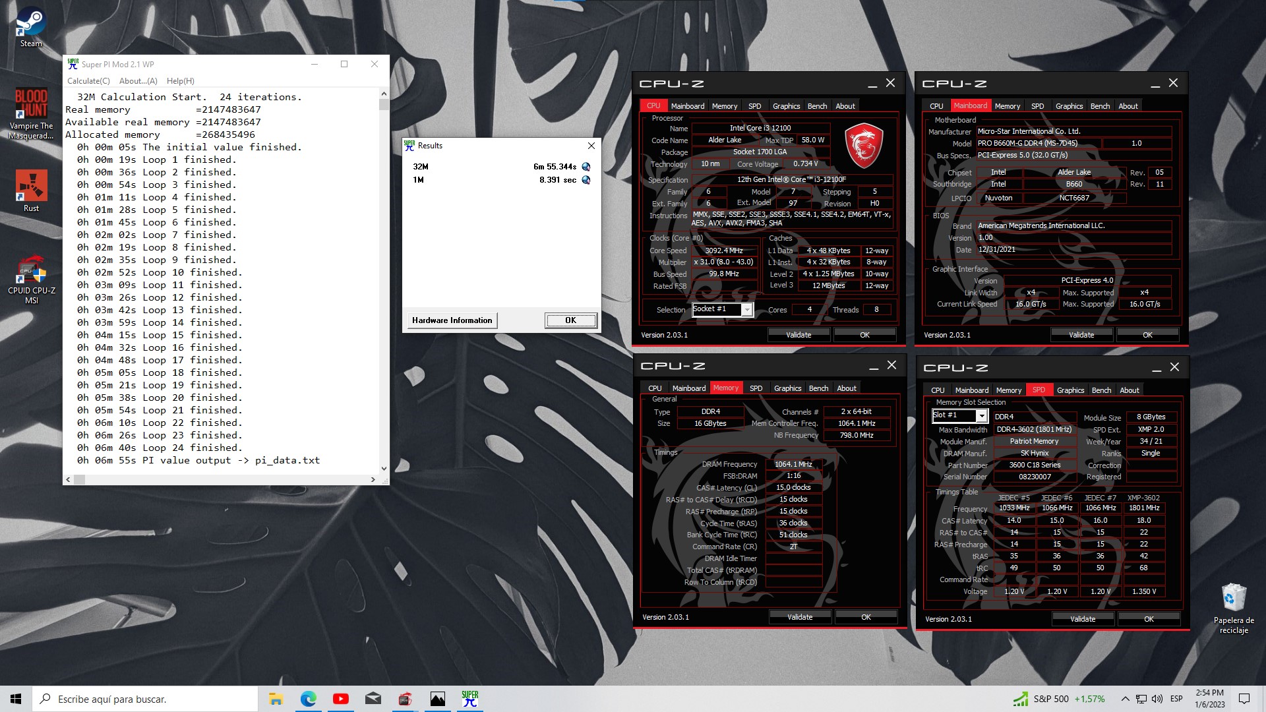Open the Slot #1 memory slot dropdown
This screenshot has height=712, width=1266.
click(959, 415)
